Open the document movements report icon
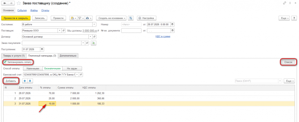Image resolution: width=299 pixels, height=122 pixels. [73, 18]
